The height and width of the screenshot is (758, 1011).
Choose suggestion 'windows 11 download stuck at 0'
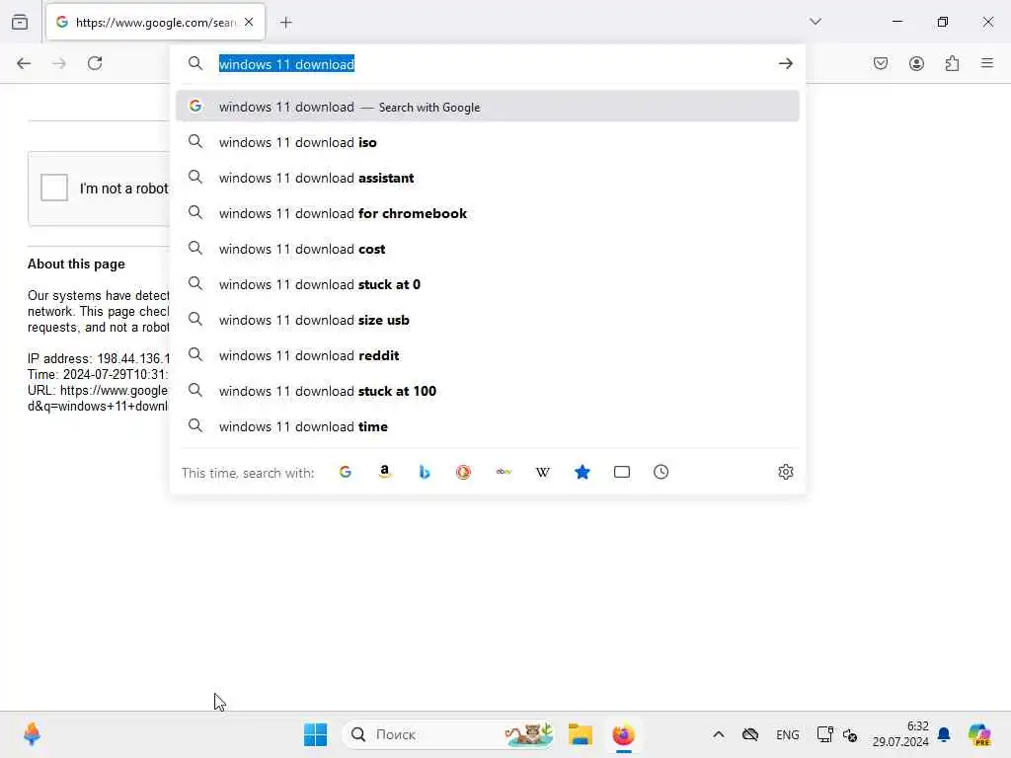[488, 283]
